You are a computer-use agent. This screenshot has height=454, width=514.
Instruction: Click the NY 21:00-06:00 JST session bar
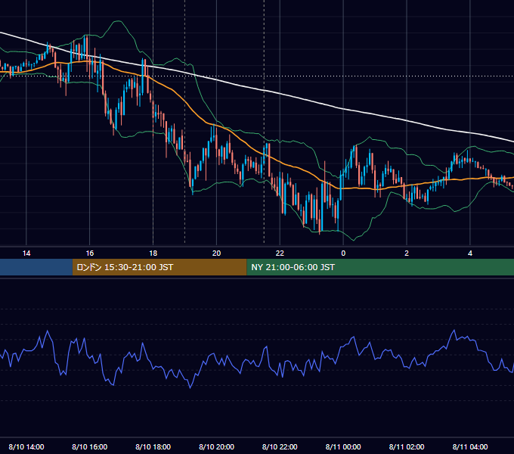(x=380, y=267)
